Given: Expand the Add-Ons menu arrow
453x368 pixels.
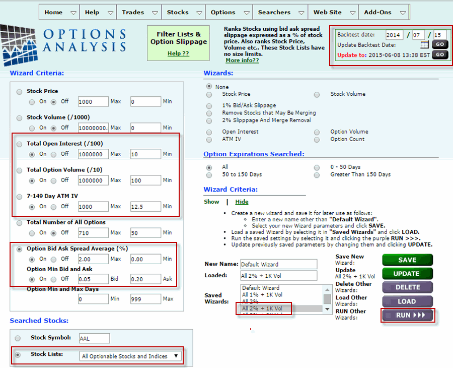Looking at the screenshot, I should (403, 13).
